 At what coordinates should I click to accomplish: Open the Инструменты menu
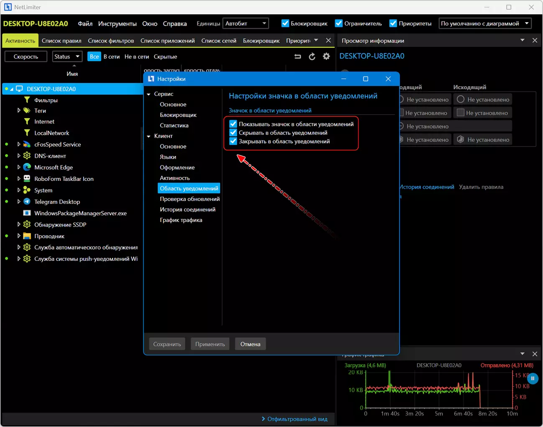pyautogui.click(x=117, y=23)
